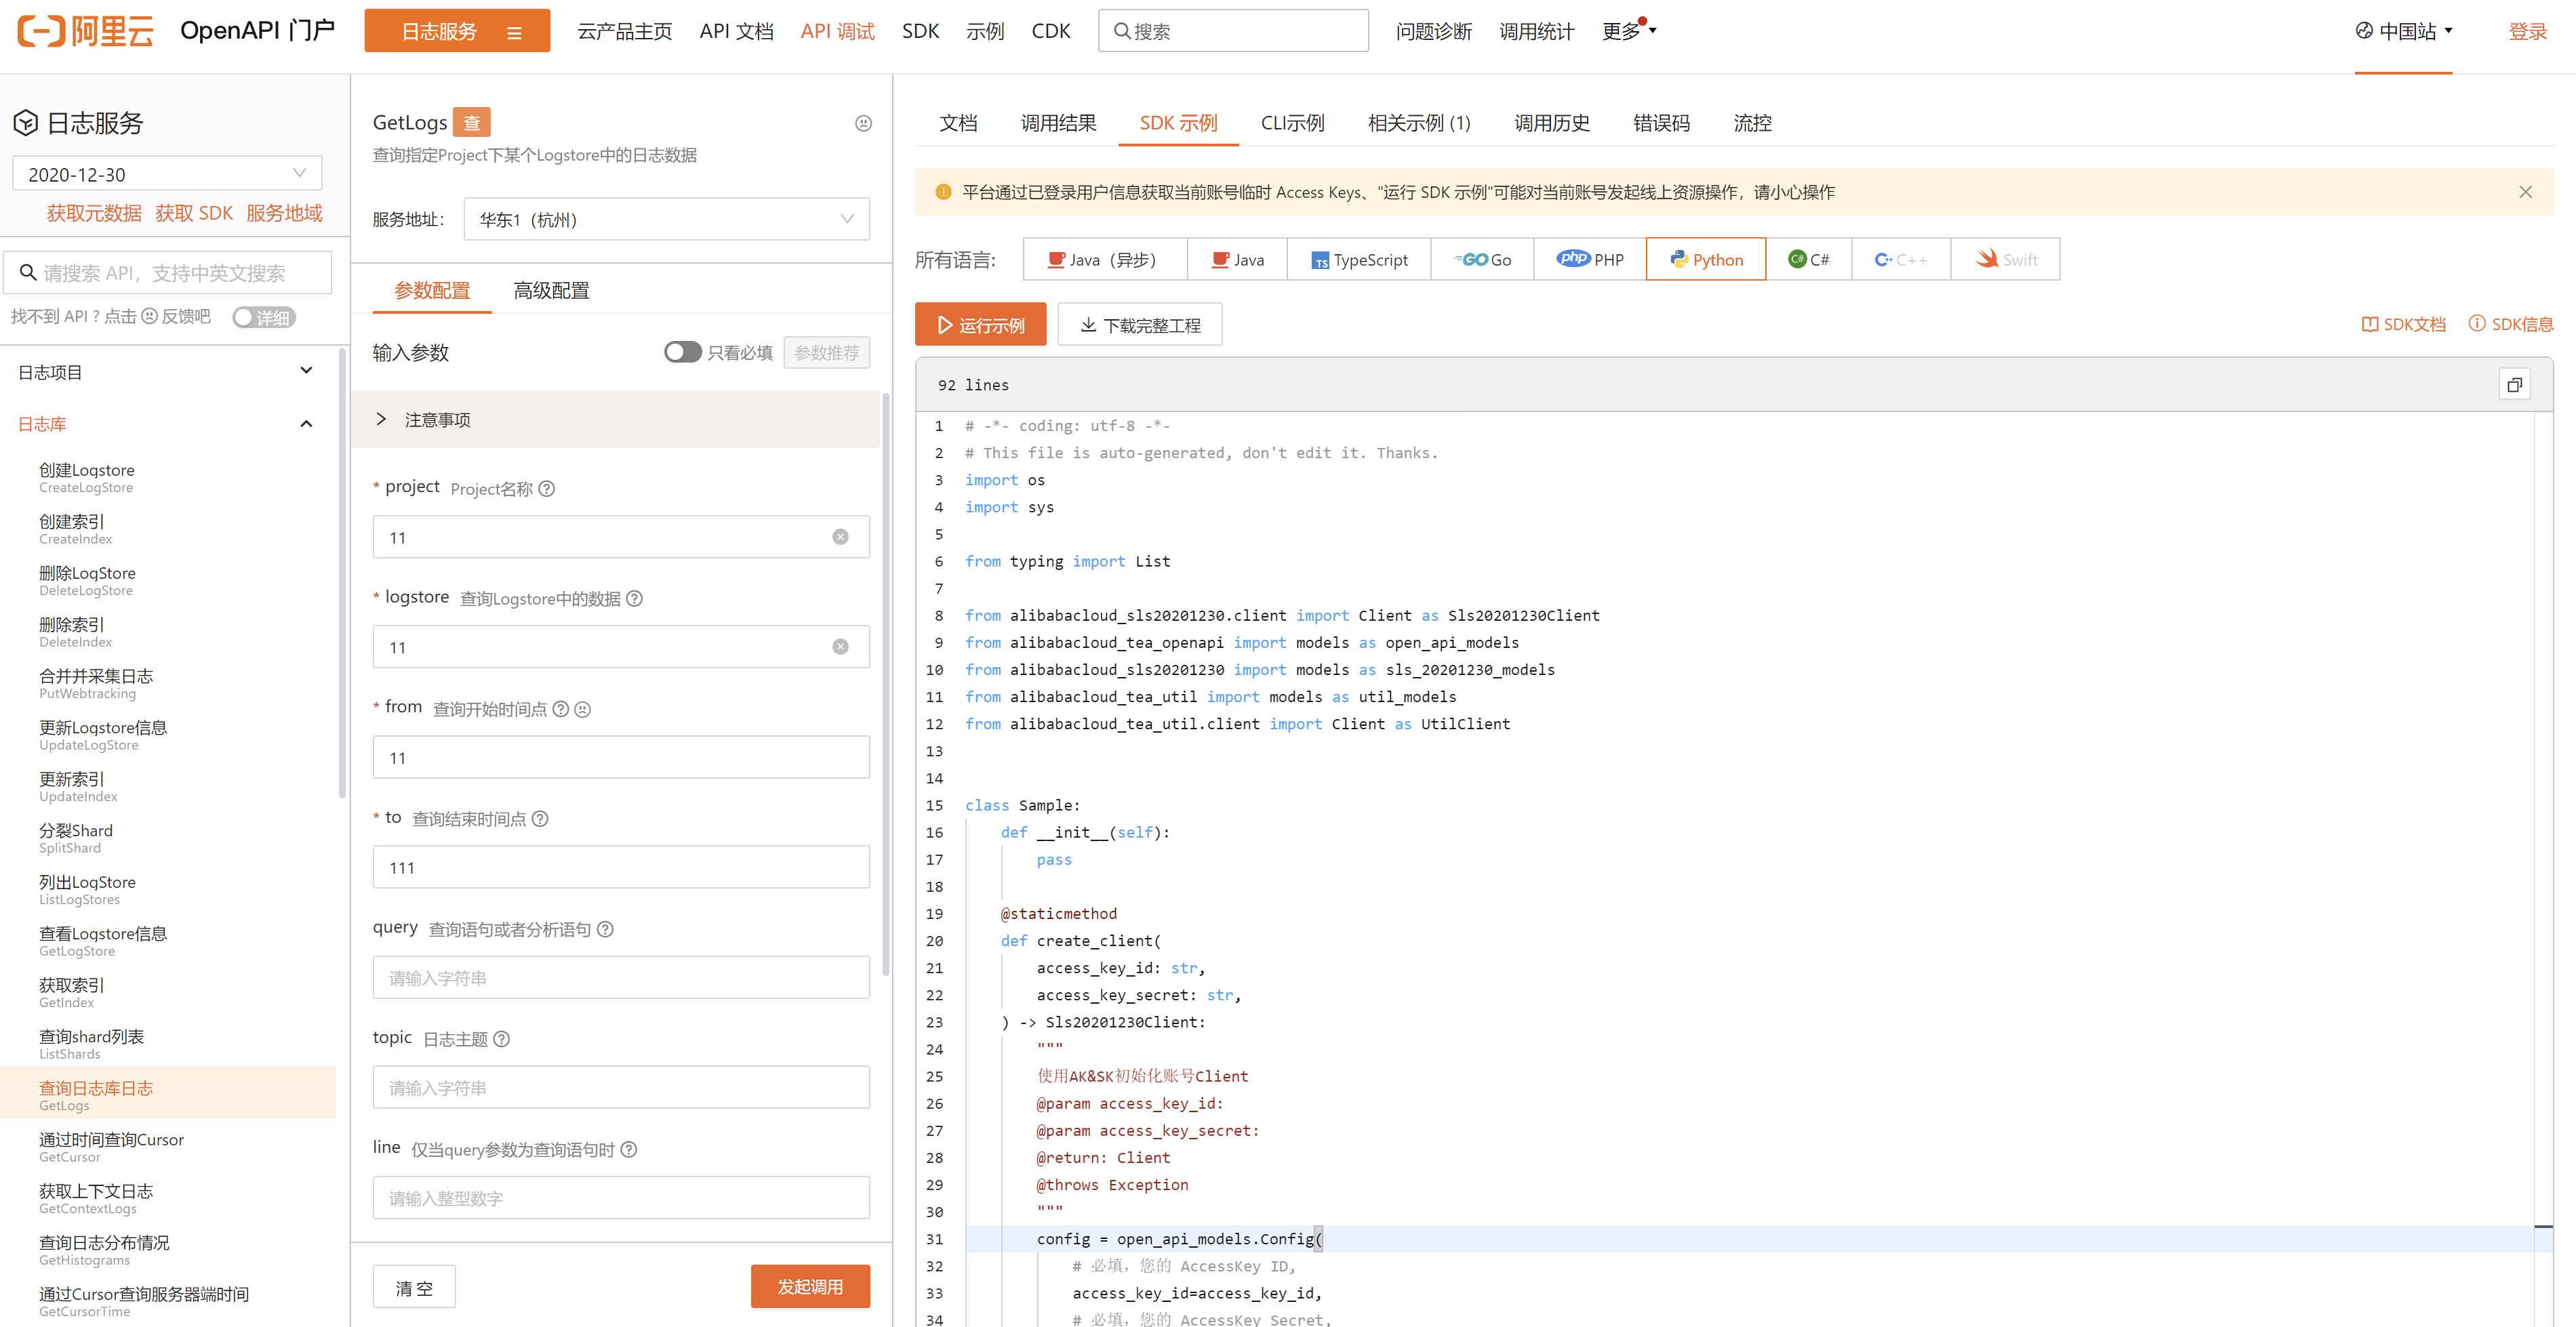Click the help icon next to Project名称
2576x1327 pixels.
(x=546, y=489)
